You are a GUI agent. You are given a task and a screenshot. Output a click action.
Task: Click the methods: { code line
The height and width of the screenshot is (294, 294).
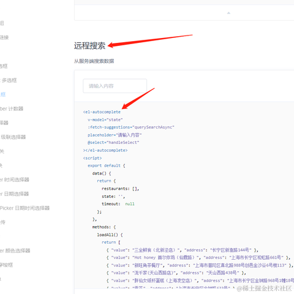click(104, 227)
